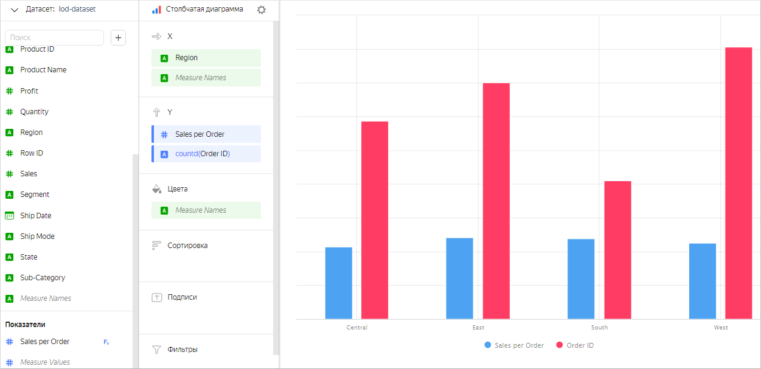
Task: Toggle Sales per Order series in legend
Action: (514, 345)
